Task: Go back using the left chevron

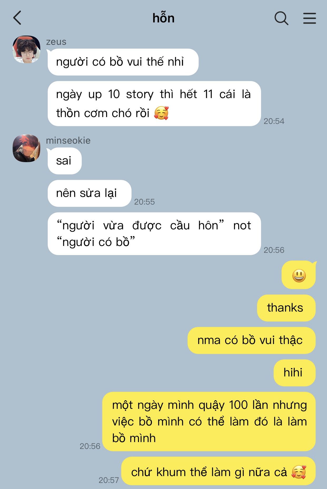Action: pos(17,18)
